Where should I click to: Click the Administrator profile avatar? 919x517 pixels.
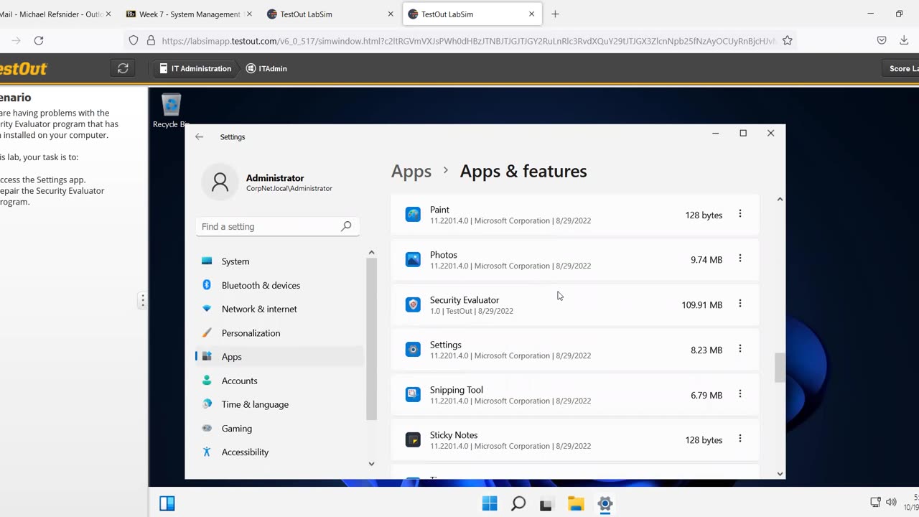220,182
